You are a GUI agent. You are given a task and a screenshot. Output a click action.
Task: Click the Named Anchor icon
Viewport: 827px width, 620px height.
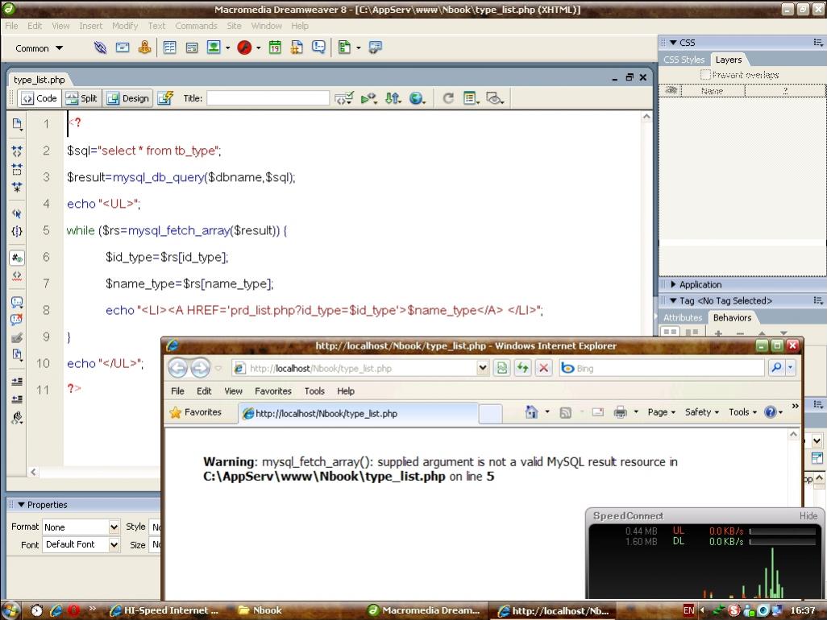click(x=145, y=48)
